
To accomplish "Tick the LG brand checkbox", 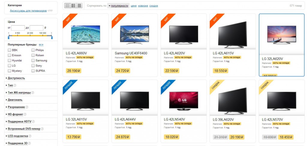I will [9, 66].
